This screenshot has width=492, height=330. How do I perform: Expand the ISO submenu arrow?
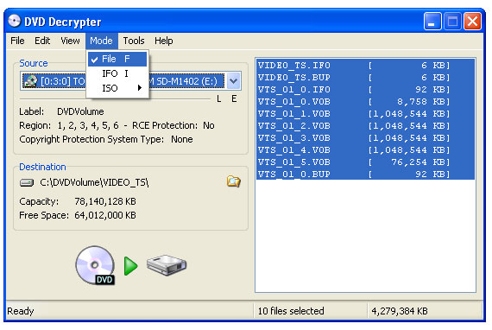tap(140, 88)
